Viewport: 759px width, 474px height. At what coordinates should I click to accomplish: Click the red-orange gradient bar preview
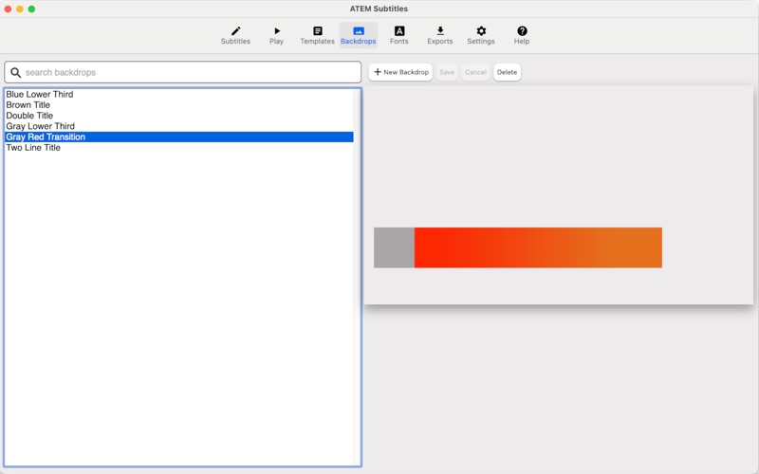[538, 247]
